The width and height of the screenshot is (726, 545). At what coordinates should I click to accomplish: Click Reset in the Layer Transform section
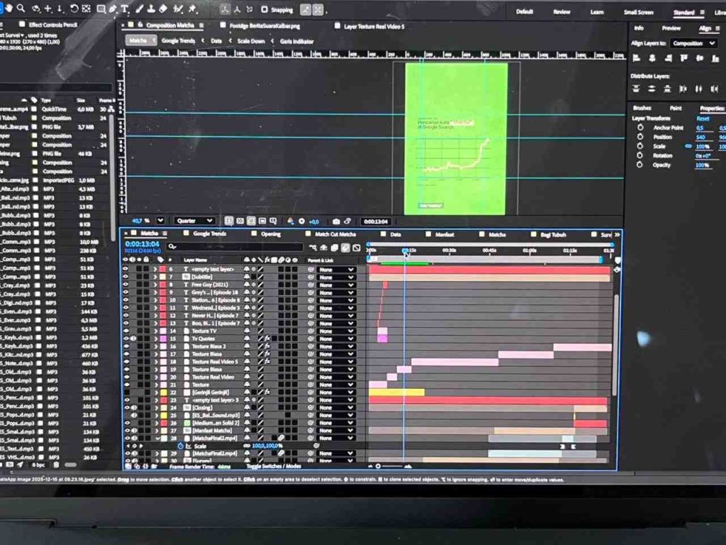point(703,119)
